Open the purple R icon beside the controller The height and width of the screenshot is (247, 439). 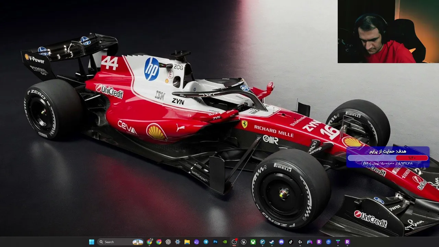pyautogui.click(x=319, y=242)
